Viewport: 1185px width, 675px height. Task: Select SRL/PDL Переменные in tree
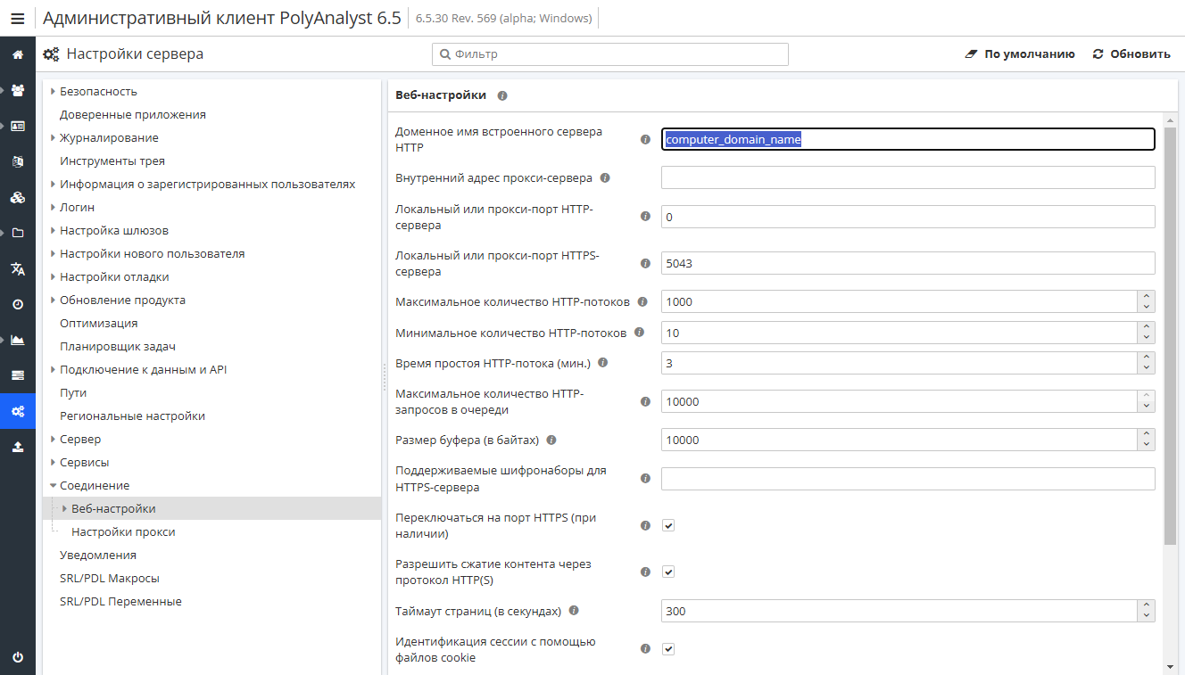pyautogui.click(x=120, y=601)
